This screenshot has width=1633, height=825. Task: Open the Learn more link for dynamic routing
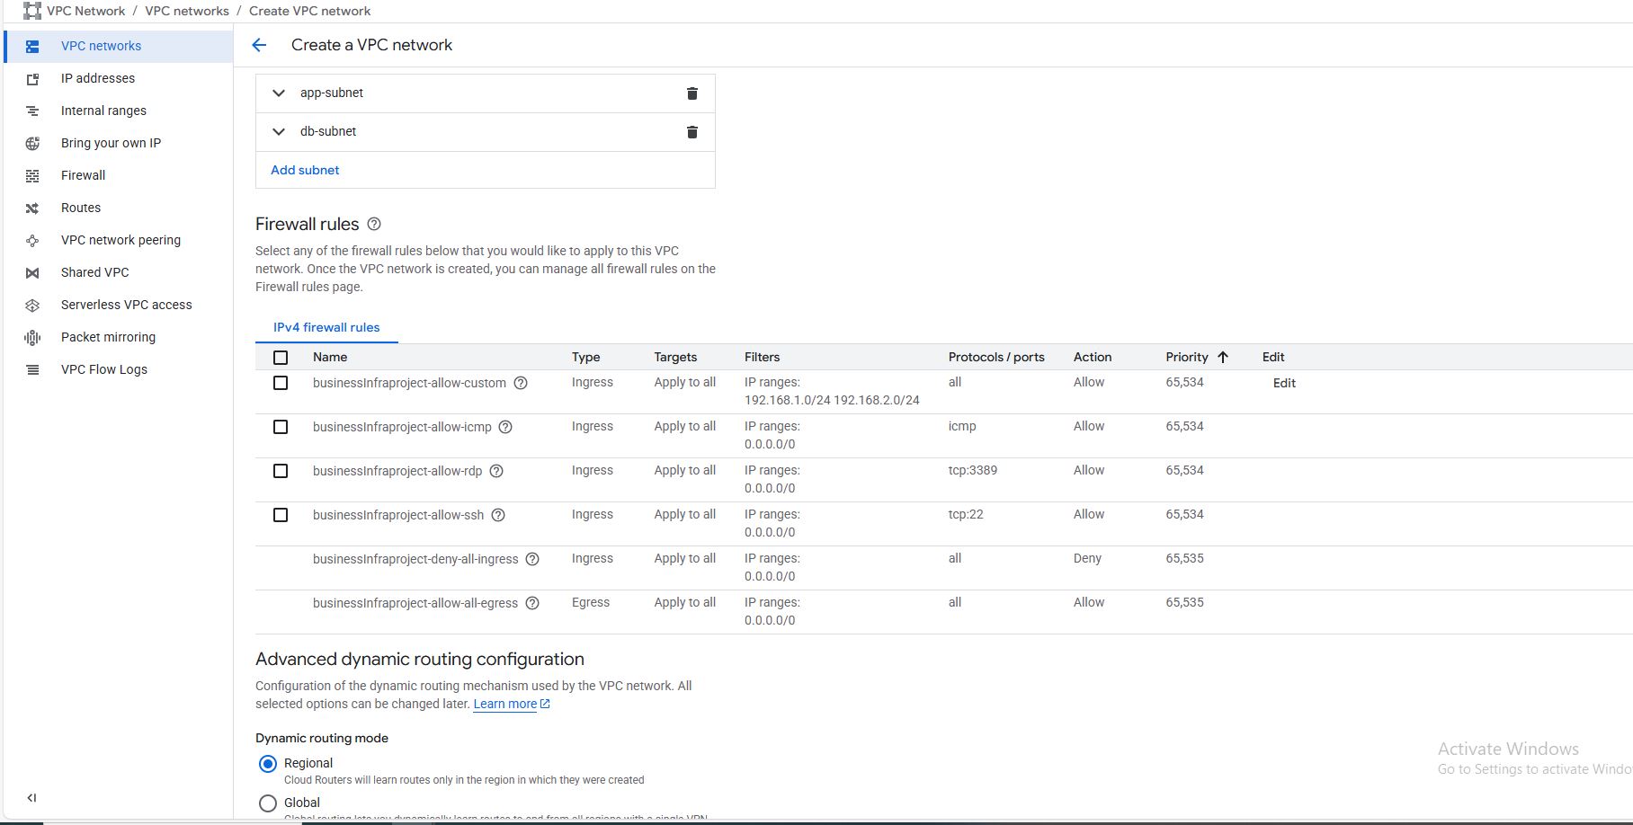512,704
